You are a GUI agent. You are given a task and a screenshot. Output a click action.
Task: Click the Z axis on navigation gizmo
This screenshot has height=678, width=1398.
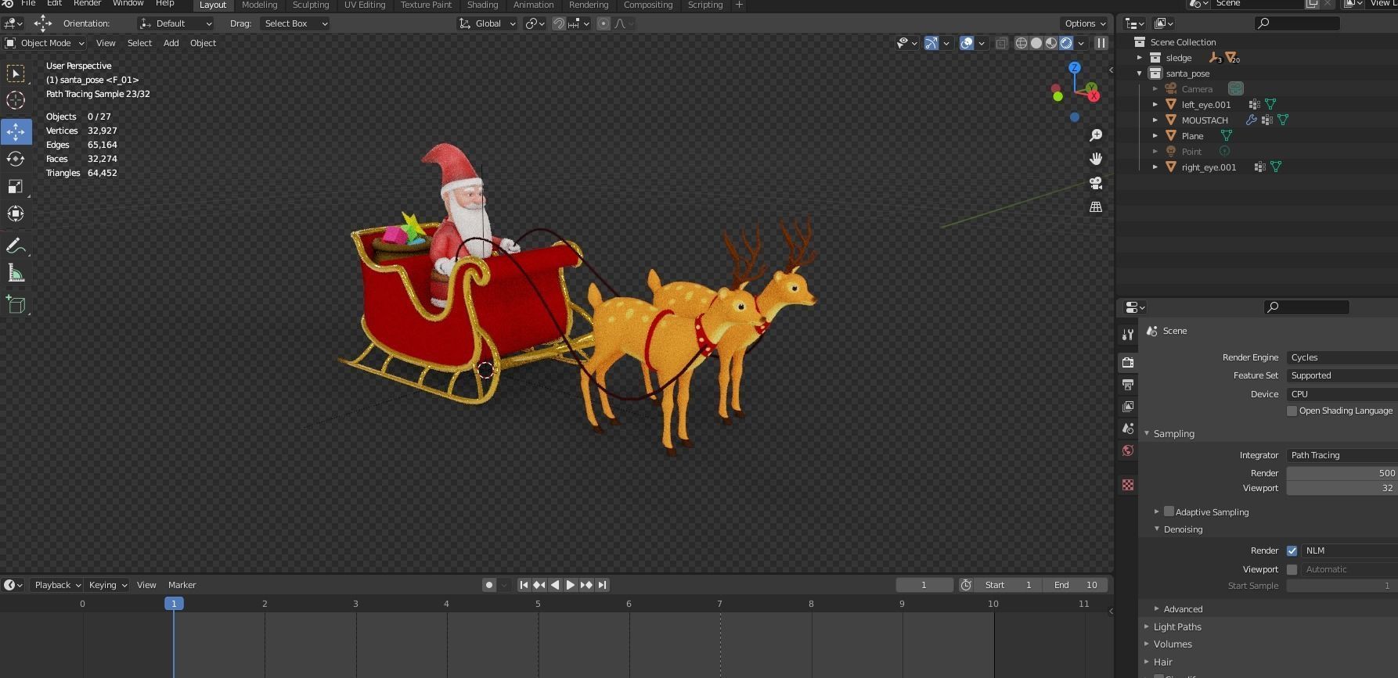tap(1075, 68)
